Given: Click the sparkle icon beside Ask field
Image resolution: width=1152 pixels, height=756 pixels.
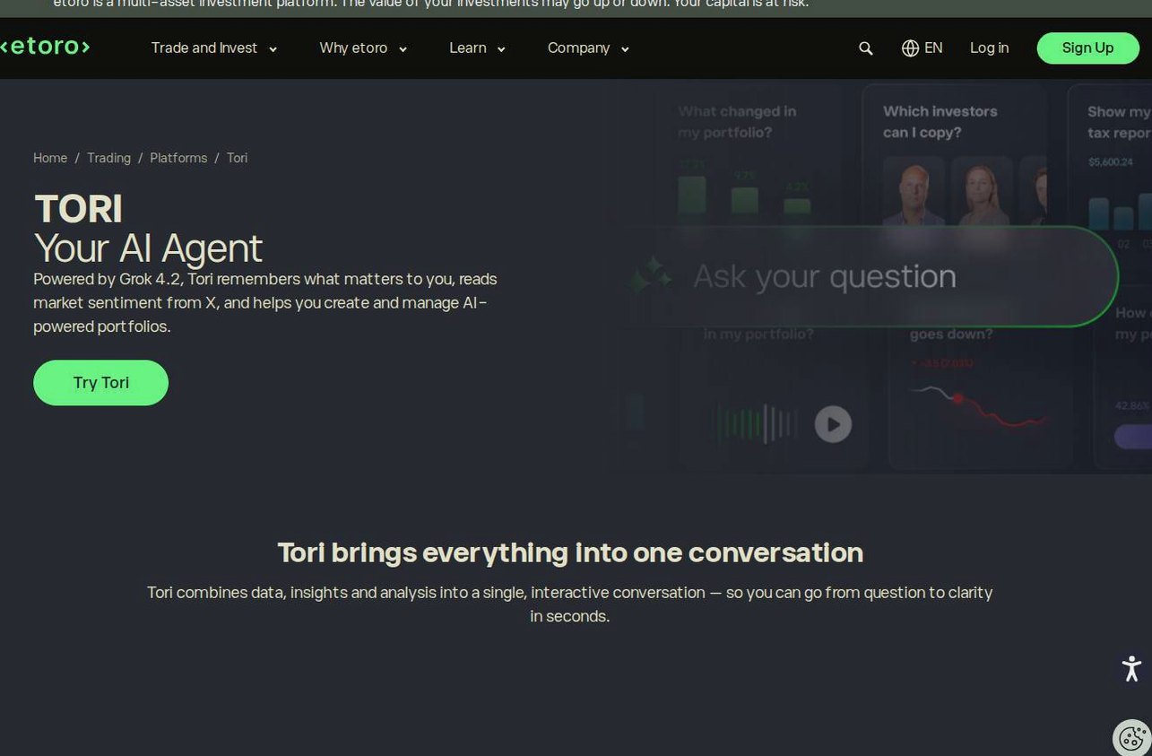Looking at the screenshot, I should pos(649,275).
